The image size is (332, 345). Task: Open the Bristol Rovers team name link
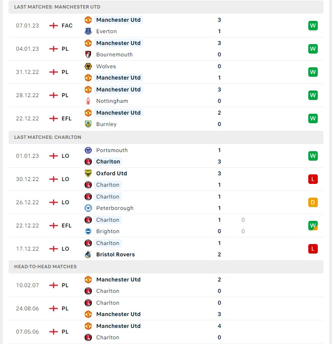[115, 254]
